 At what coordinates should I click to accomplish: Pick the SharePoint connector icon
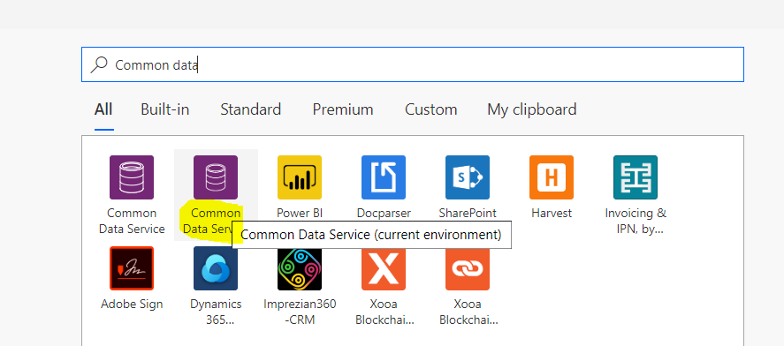468,177
